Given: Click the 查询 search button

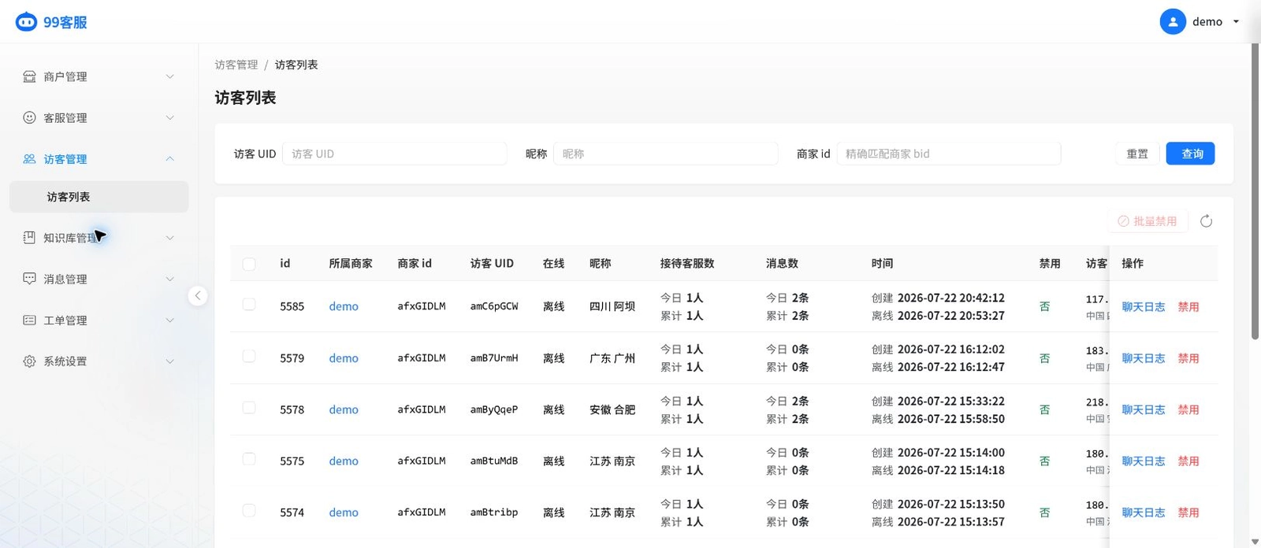Looking at the screenshot, I should tap(1191, 154).
